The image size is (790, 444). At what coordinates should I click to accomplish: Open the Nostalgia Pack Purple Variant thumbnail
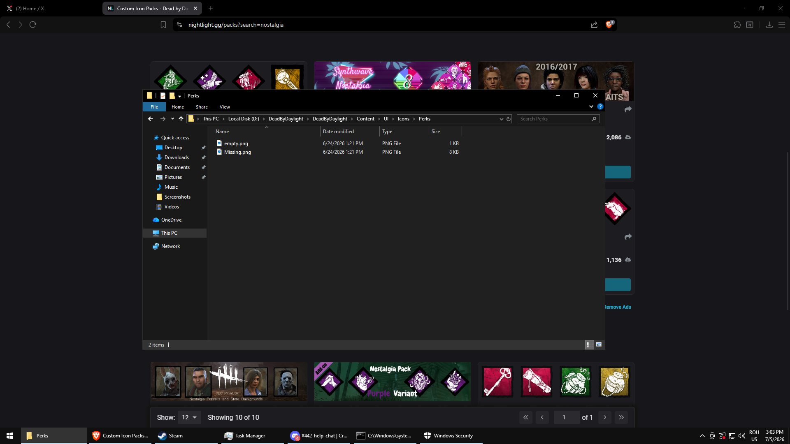pos(392,382)
